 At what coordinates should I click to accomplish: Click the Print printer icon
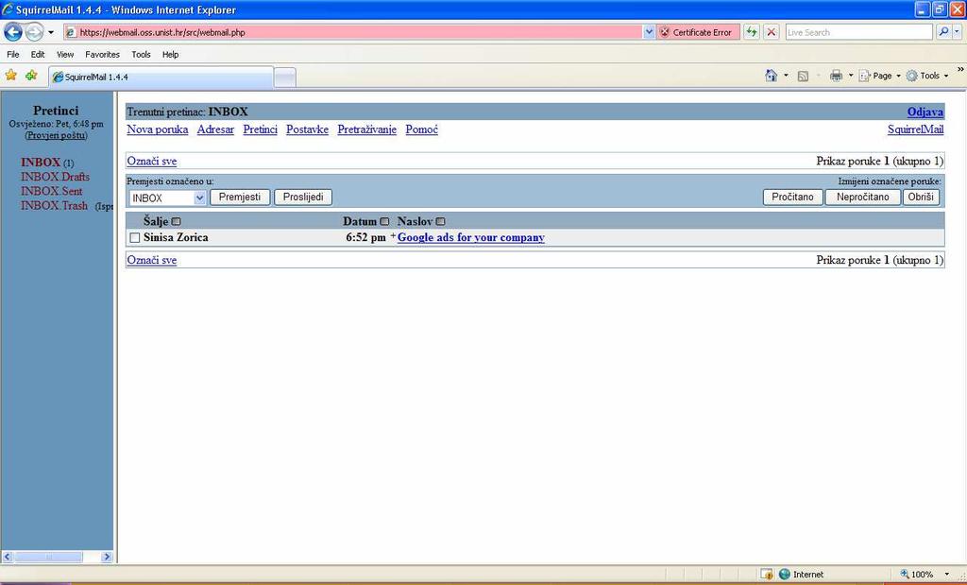tap(836, 76)
